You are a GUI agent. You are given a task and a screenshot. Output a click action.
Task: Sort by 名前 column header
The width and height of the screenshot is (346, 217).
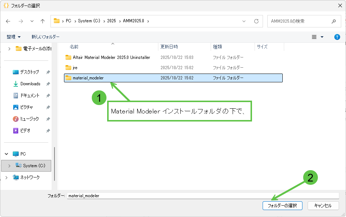point(74,47)
